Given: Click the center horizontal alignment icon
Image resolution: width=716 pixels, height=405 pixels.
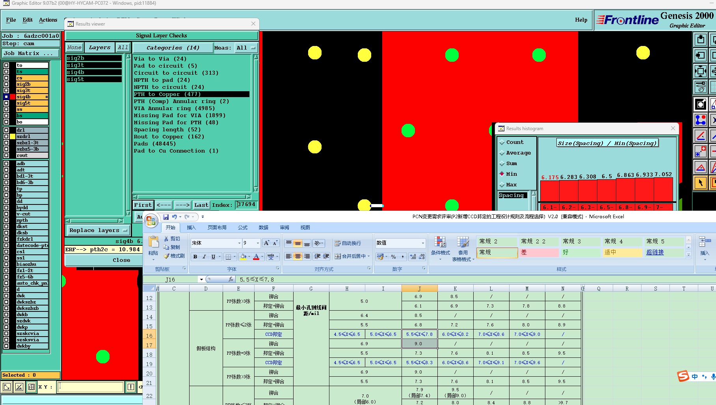Looking at the screenshot, I should tap(298, 256).
